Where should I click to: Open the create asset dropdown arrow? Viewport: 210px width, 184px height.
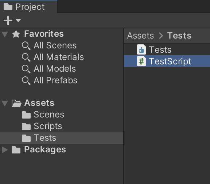(x=18, y=20)
